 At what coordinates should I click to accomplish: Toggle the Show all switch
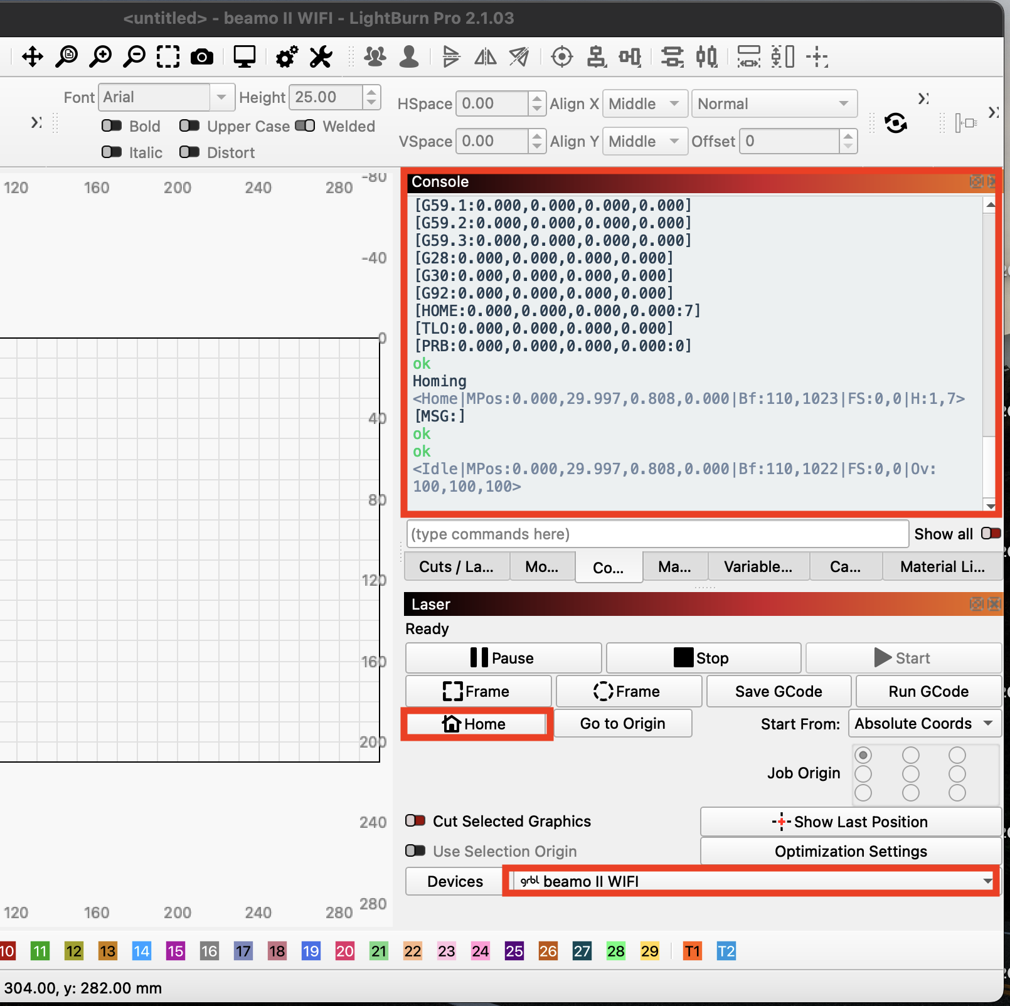[991, 534]
